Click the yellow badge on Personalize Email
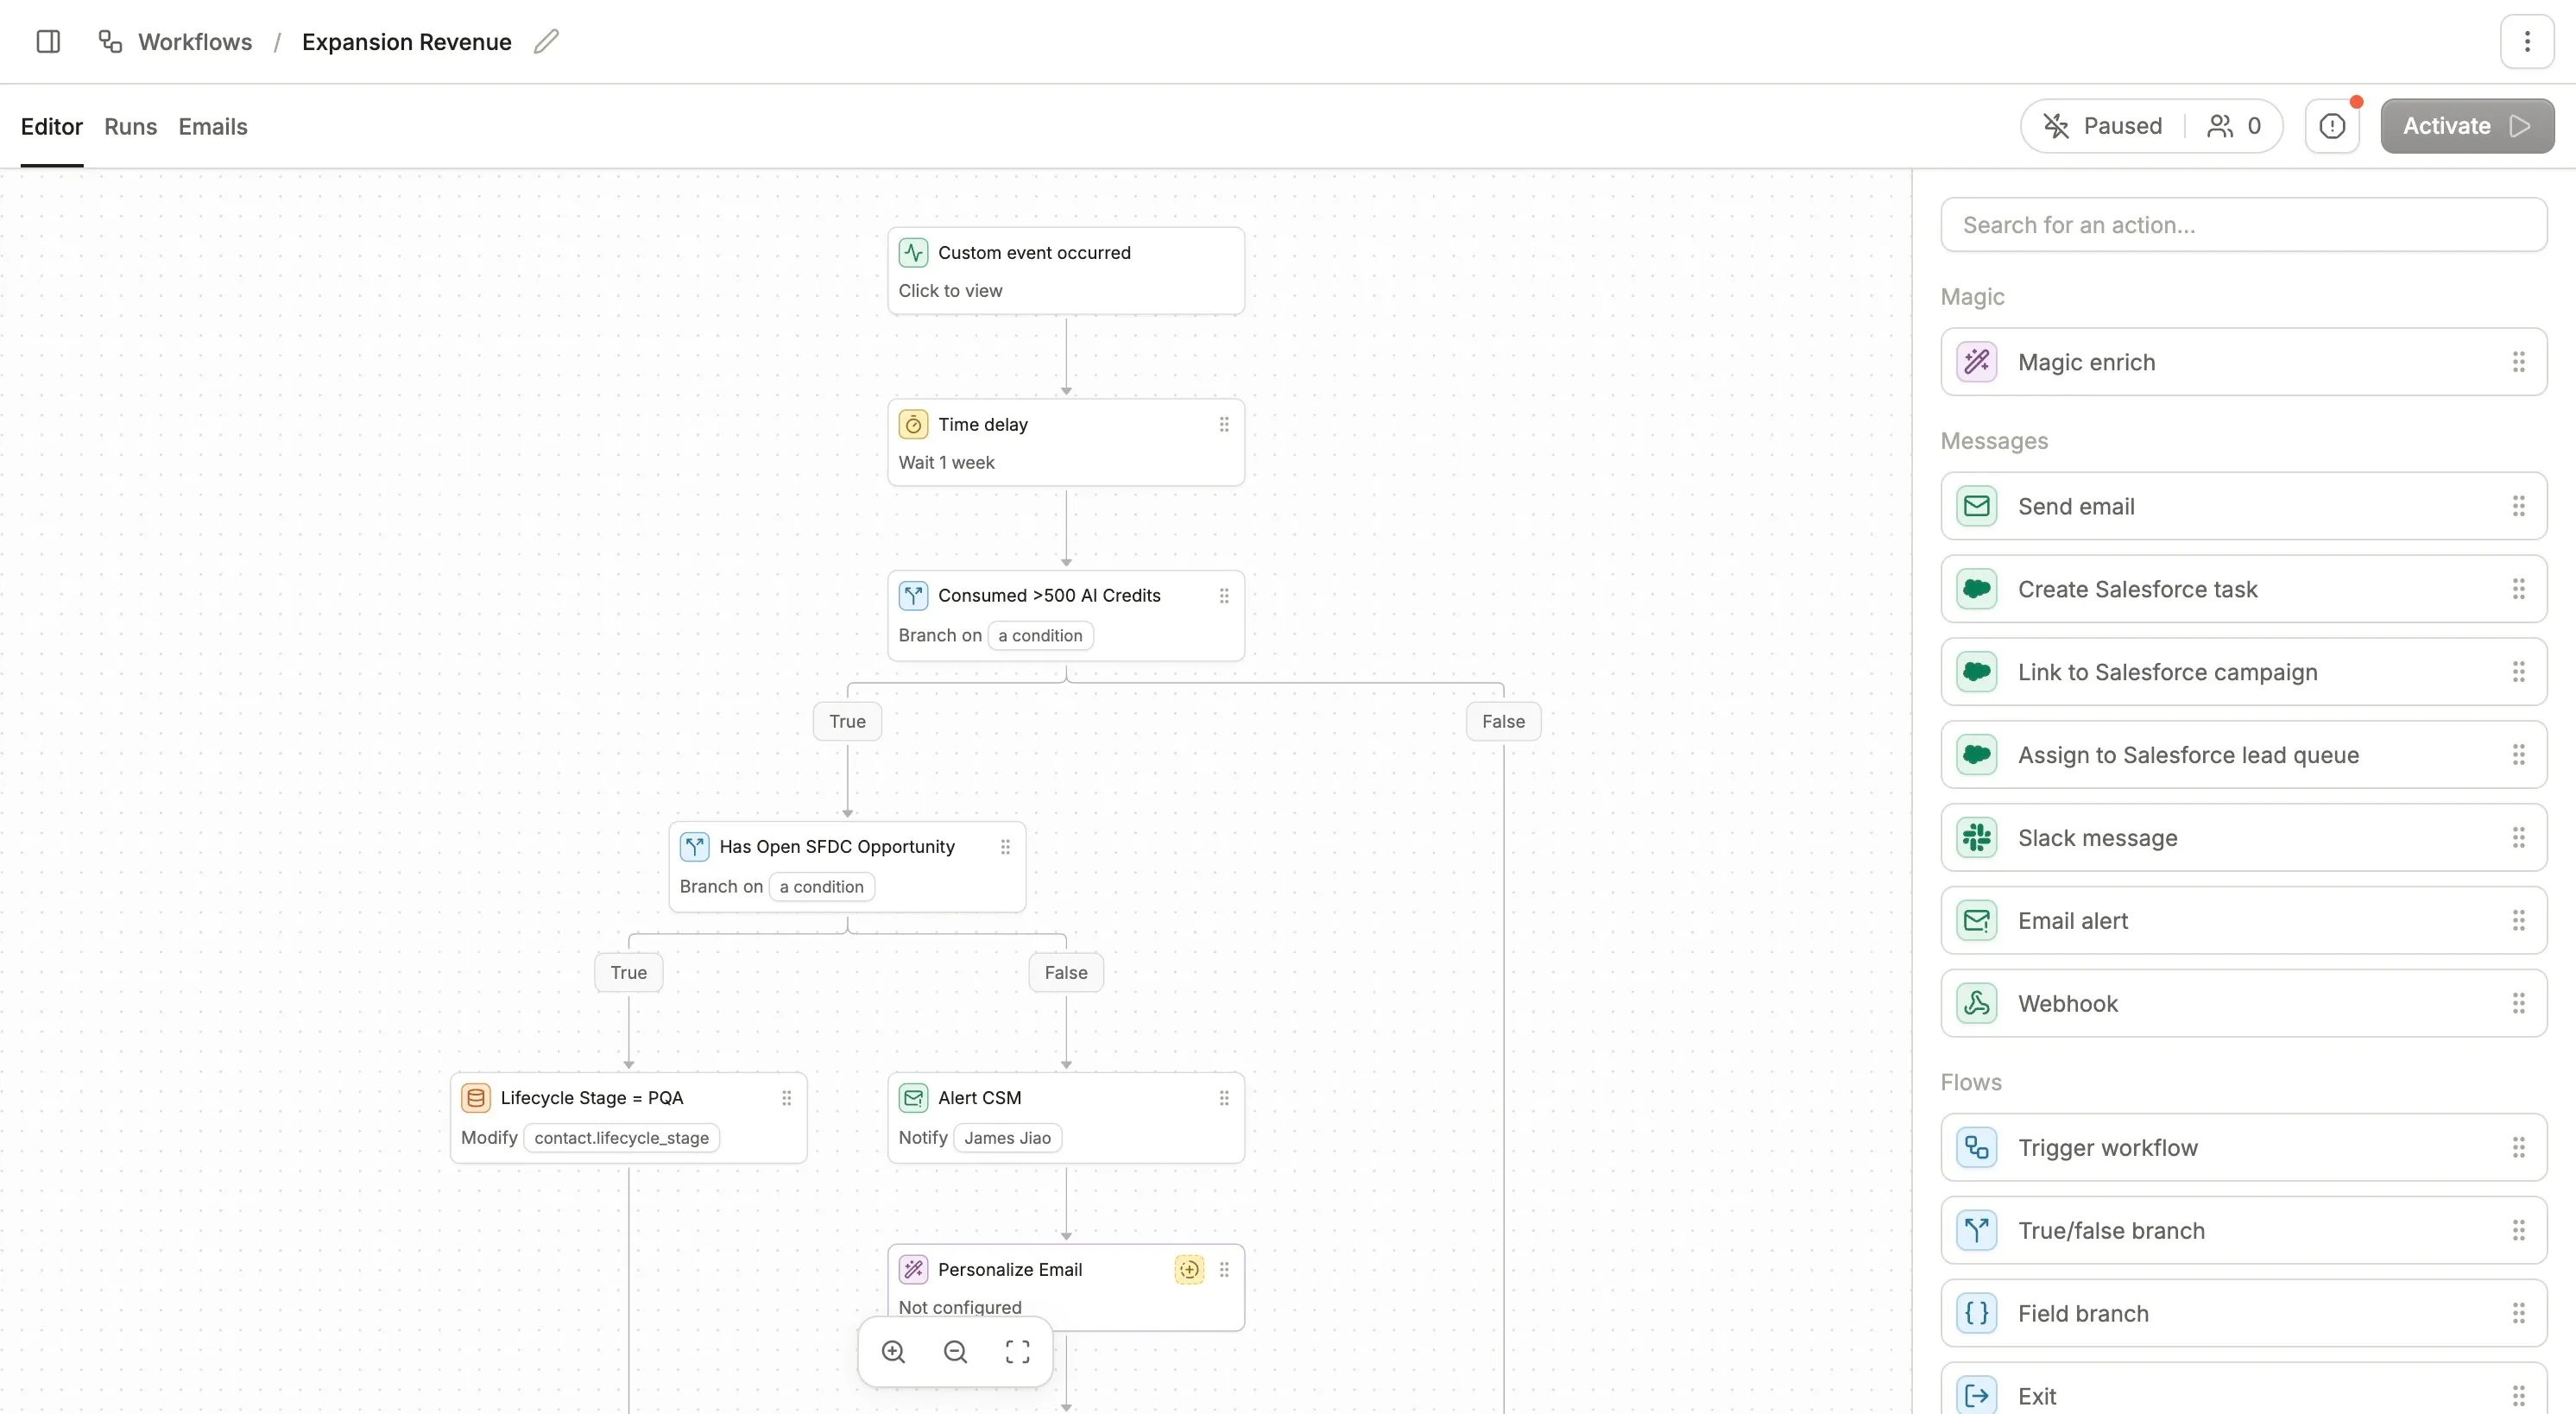 (1189, 1269)
